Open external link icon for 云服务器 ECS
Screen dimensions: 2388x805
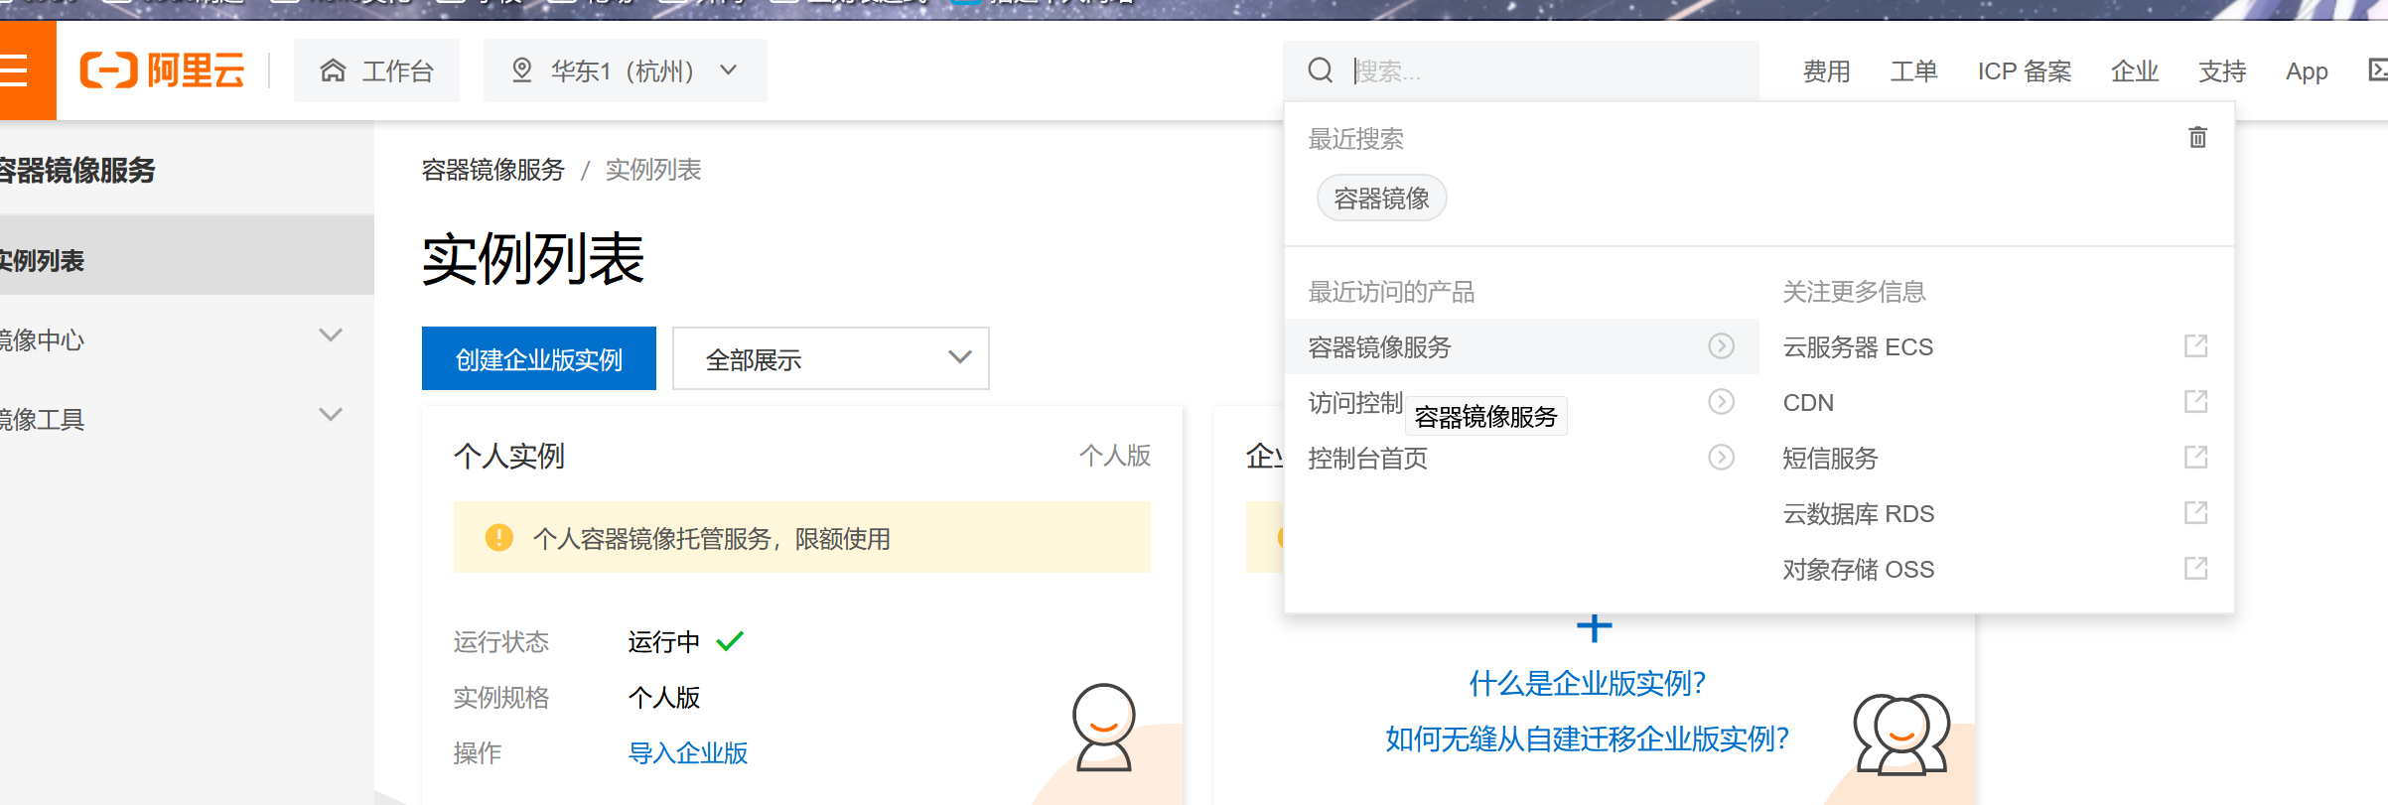(2195, 345)
